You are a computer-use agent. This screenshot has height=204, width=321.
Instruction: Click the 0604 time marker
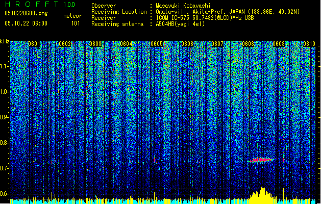pyautogui.click(x=126, y=44)
